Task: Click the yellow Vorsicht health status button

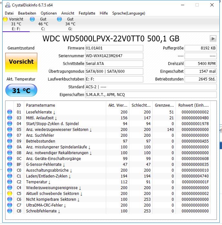Action: (21, 62)
